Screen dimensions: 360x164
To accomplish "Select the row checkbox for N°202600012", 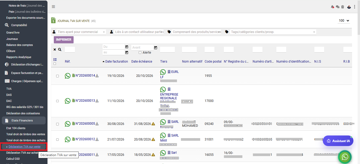I will point(57,139).
